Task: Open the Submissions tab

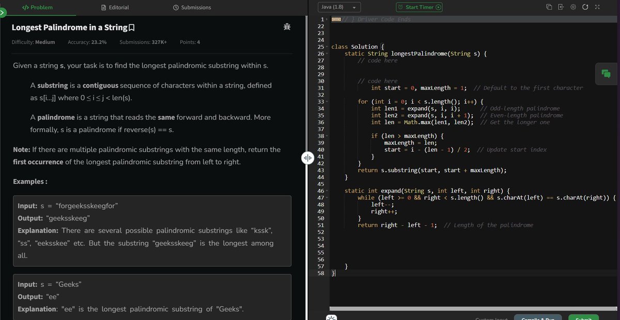Action: pyautogui.click(x=192, y=7)
